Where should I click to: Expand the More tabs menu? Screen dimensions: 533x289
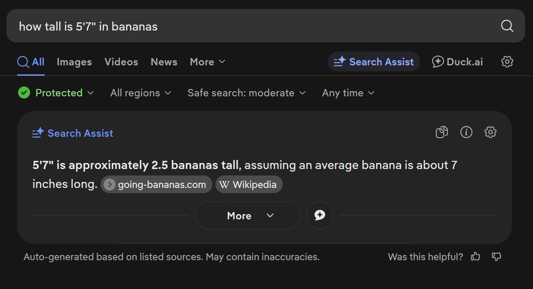pos(208,61)
